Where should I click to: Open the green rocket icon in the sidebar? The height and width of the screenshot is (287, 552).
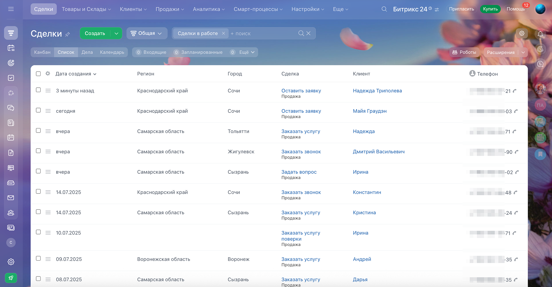(11, 278)
